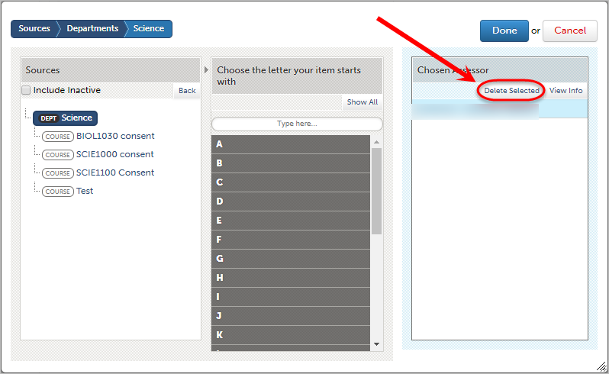Choose letter C
The height and width of the screenshot is (374, 609).
291,182
